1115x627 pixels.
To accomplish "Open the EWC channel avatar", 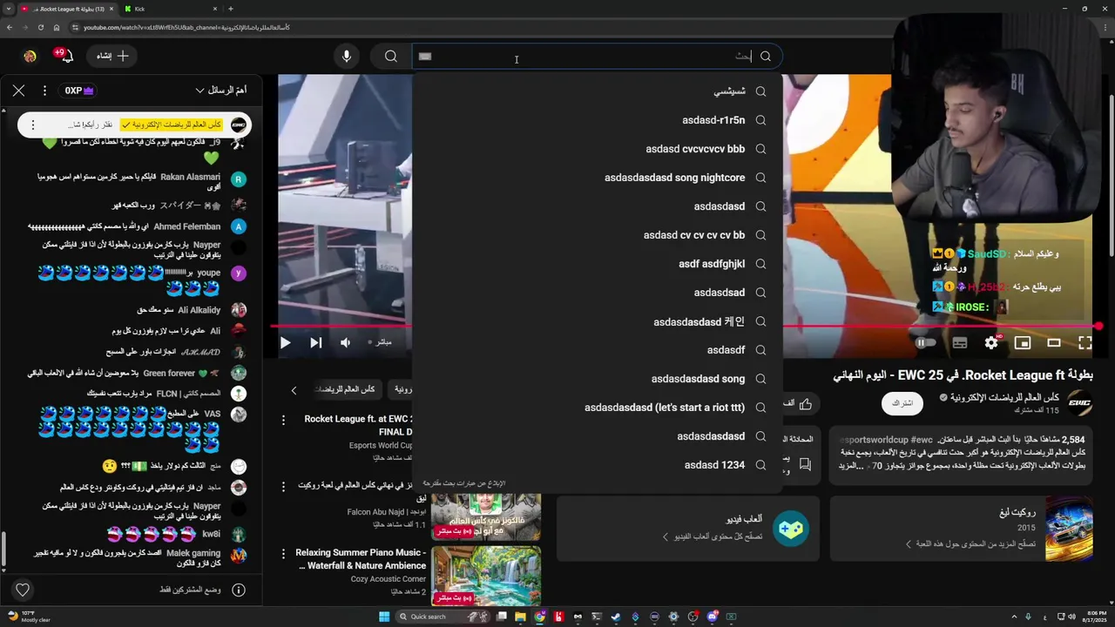I will pyautogui.click(x=1079, y=402).
